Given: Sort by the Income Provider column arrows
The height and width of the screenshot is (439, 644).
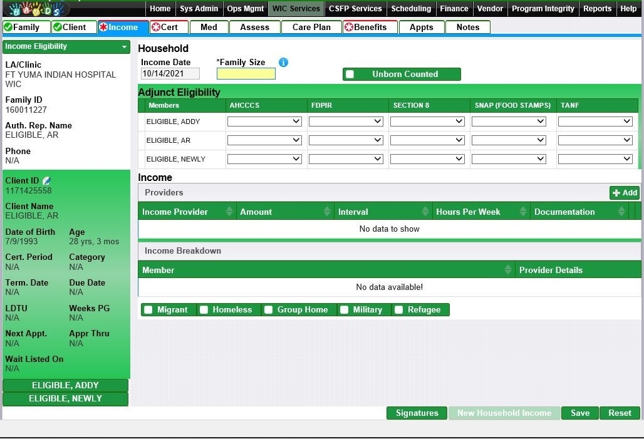Looking at the screenshot, I should [x=229, y=212].
